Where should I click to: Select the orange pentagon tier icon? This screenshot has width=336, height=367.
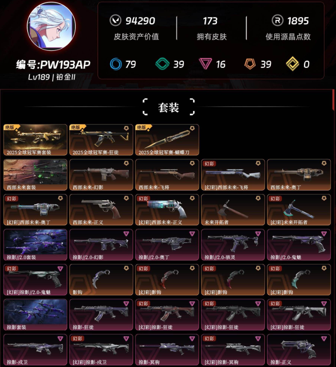pyautogui.click(x=250, y=64)
